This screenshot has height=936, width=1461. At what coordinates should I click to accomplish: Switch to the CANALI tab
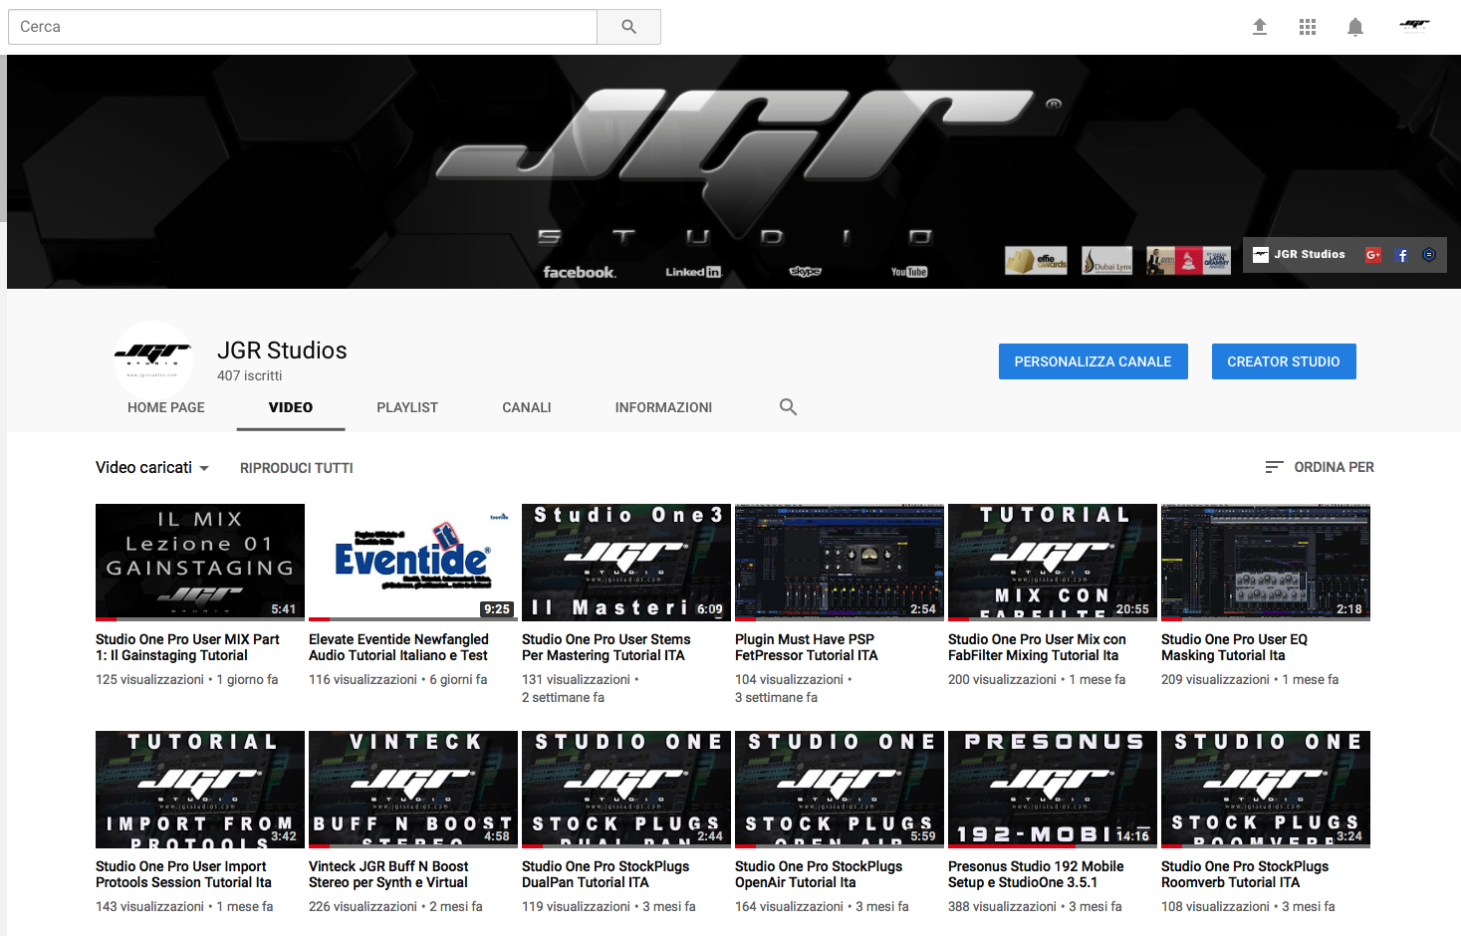(x=526, y=407)
